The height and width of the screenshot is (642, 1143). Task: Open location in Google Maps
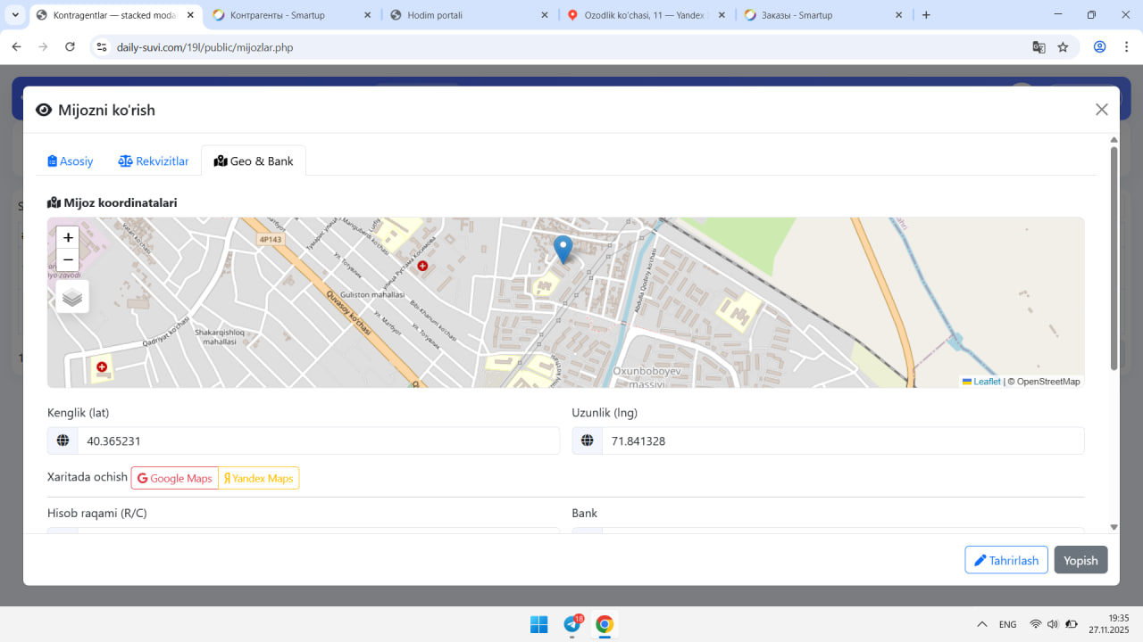175,479
